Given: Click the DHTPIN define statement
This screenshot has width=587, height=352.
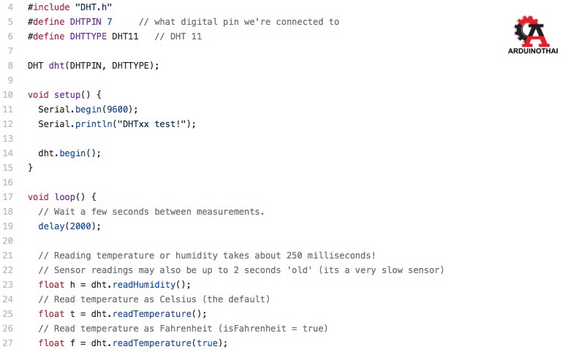Looking at the screenshot, I should [69, 22].
